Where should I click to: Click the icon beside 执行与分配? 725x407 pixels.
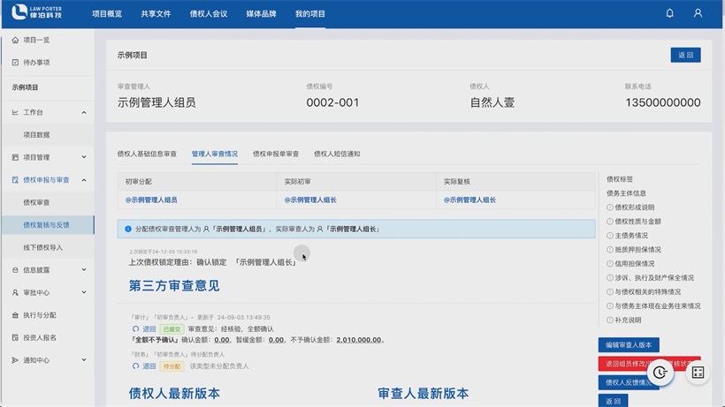tap(15, 315)
